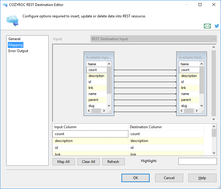Viewport: 221px width, 189px height.
Task: Click the COZYROC title bar app icon
Action: [x=5, y=5]
